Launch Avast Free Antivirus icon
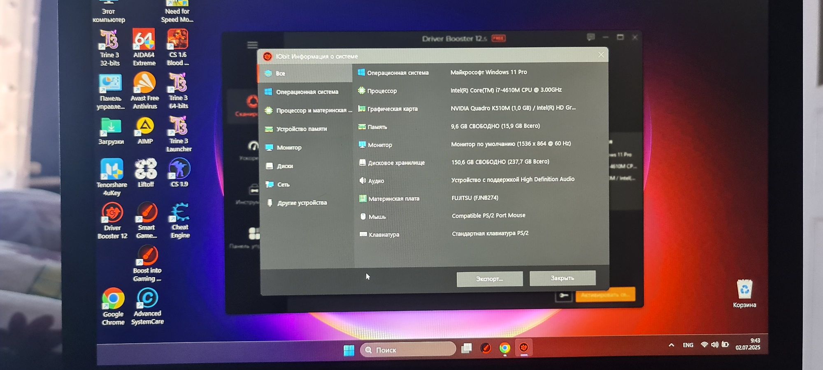The image size is (823, 370). click(x=145, y=91)
